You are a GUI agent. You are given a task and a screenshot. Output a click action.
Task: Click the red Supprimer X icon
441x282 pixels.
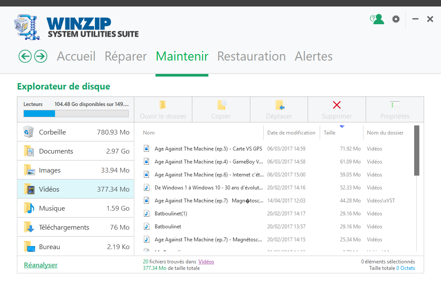pyautogui.click(x=337, y=104)
